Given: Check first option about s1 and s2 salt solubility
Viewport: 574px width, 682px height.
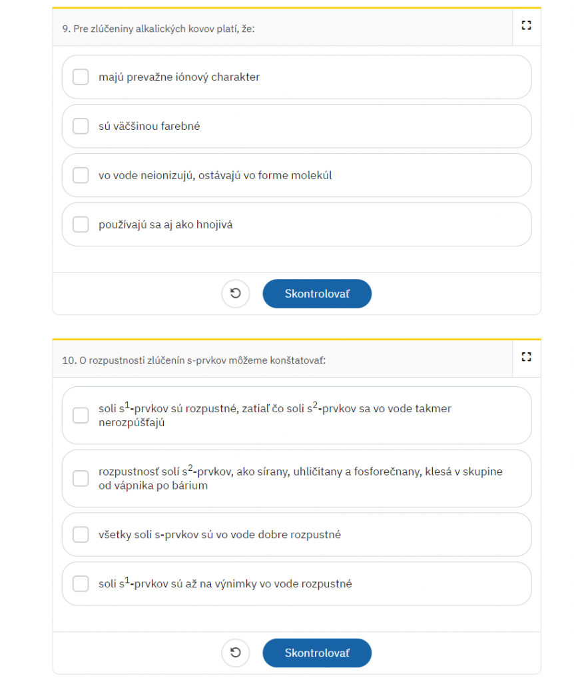Looking at the screenshot, I should click(81, 416).
